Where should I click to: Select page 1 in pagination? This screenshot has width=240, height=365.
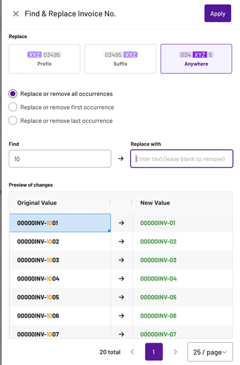pos(154,351)
